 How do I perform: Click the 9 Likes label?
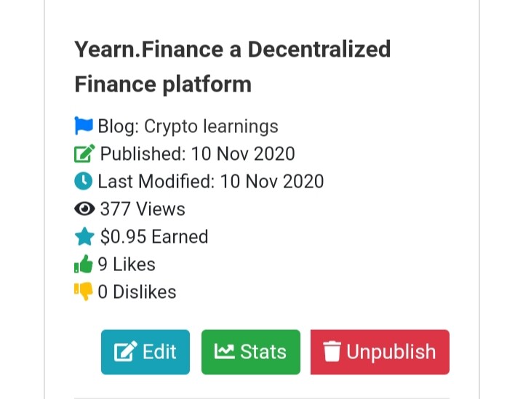pos(127,265)
